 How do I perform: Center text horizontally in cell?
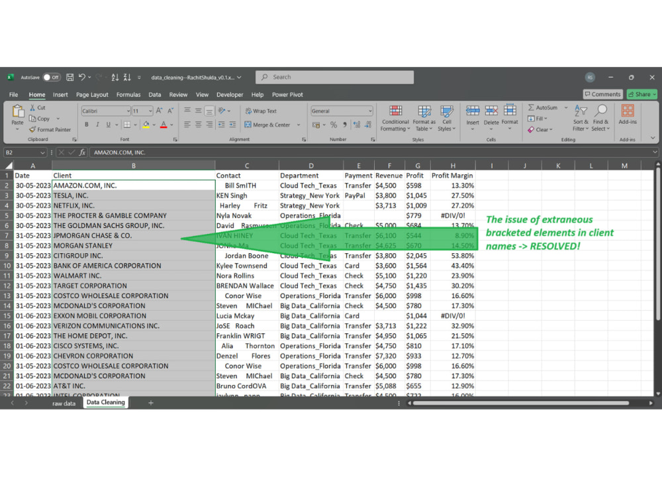coord(198,125)
